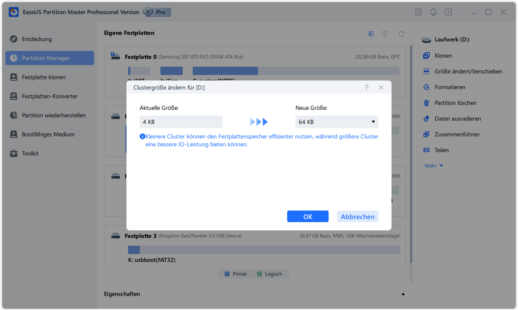Refresh the disk list
518x310 pixels.
tap(401, 34)
